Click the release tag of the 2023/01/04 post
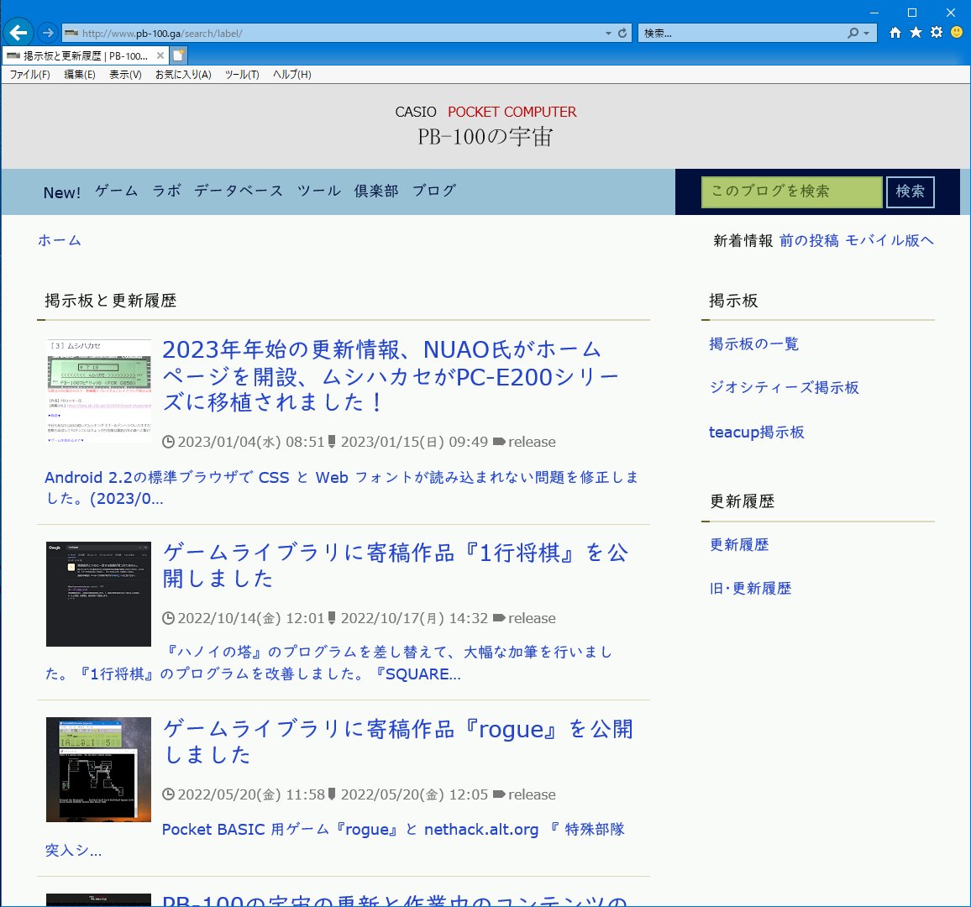This screenshot has height=907, width=971. click(532, 442)
